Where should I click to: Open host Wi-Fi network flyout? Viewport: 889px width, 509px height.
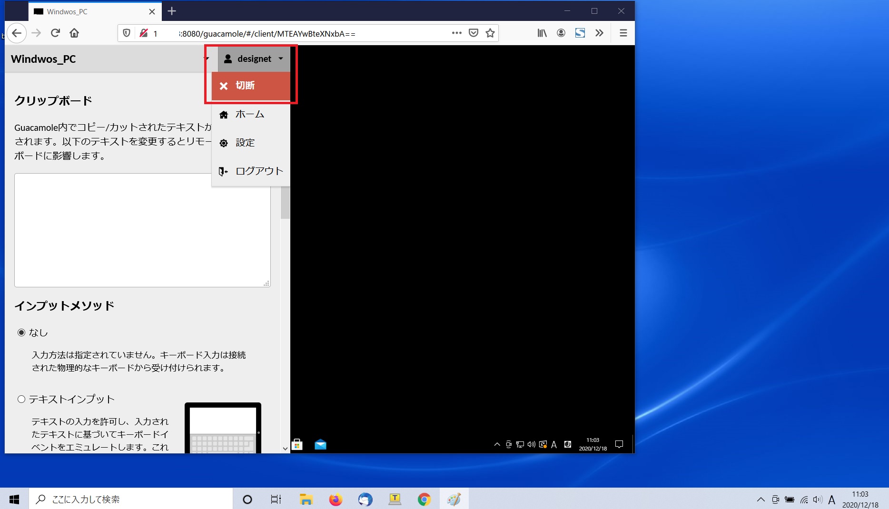(x=804, y=499)
